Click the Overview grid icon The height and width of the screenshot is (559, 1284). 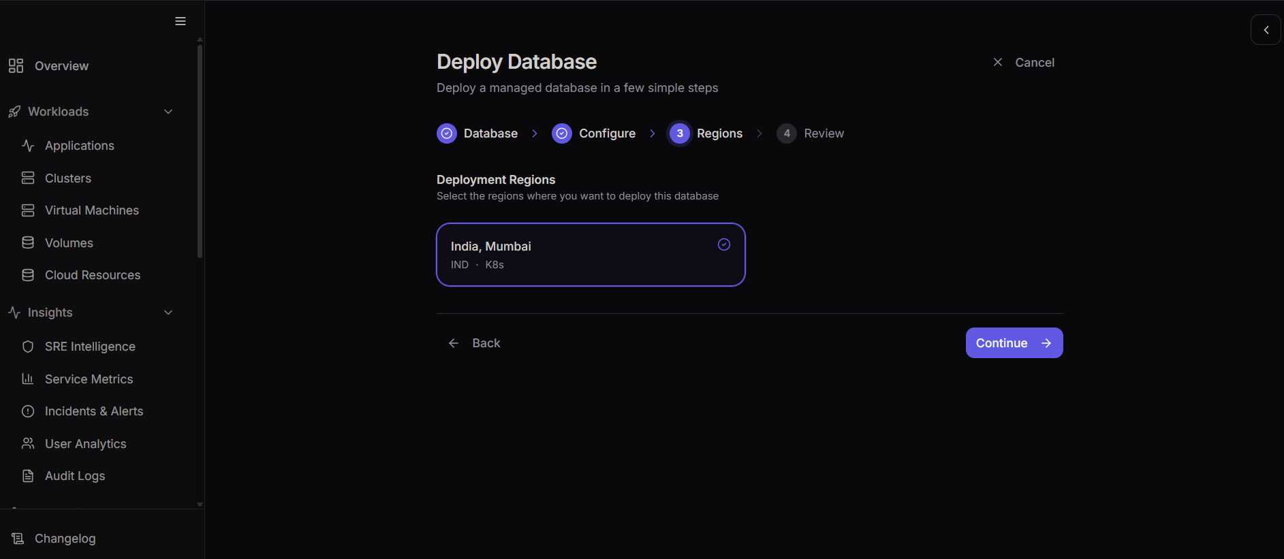[x=16, y=66]
